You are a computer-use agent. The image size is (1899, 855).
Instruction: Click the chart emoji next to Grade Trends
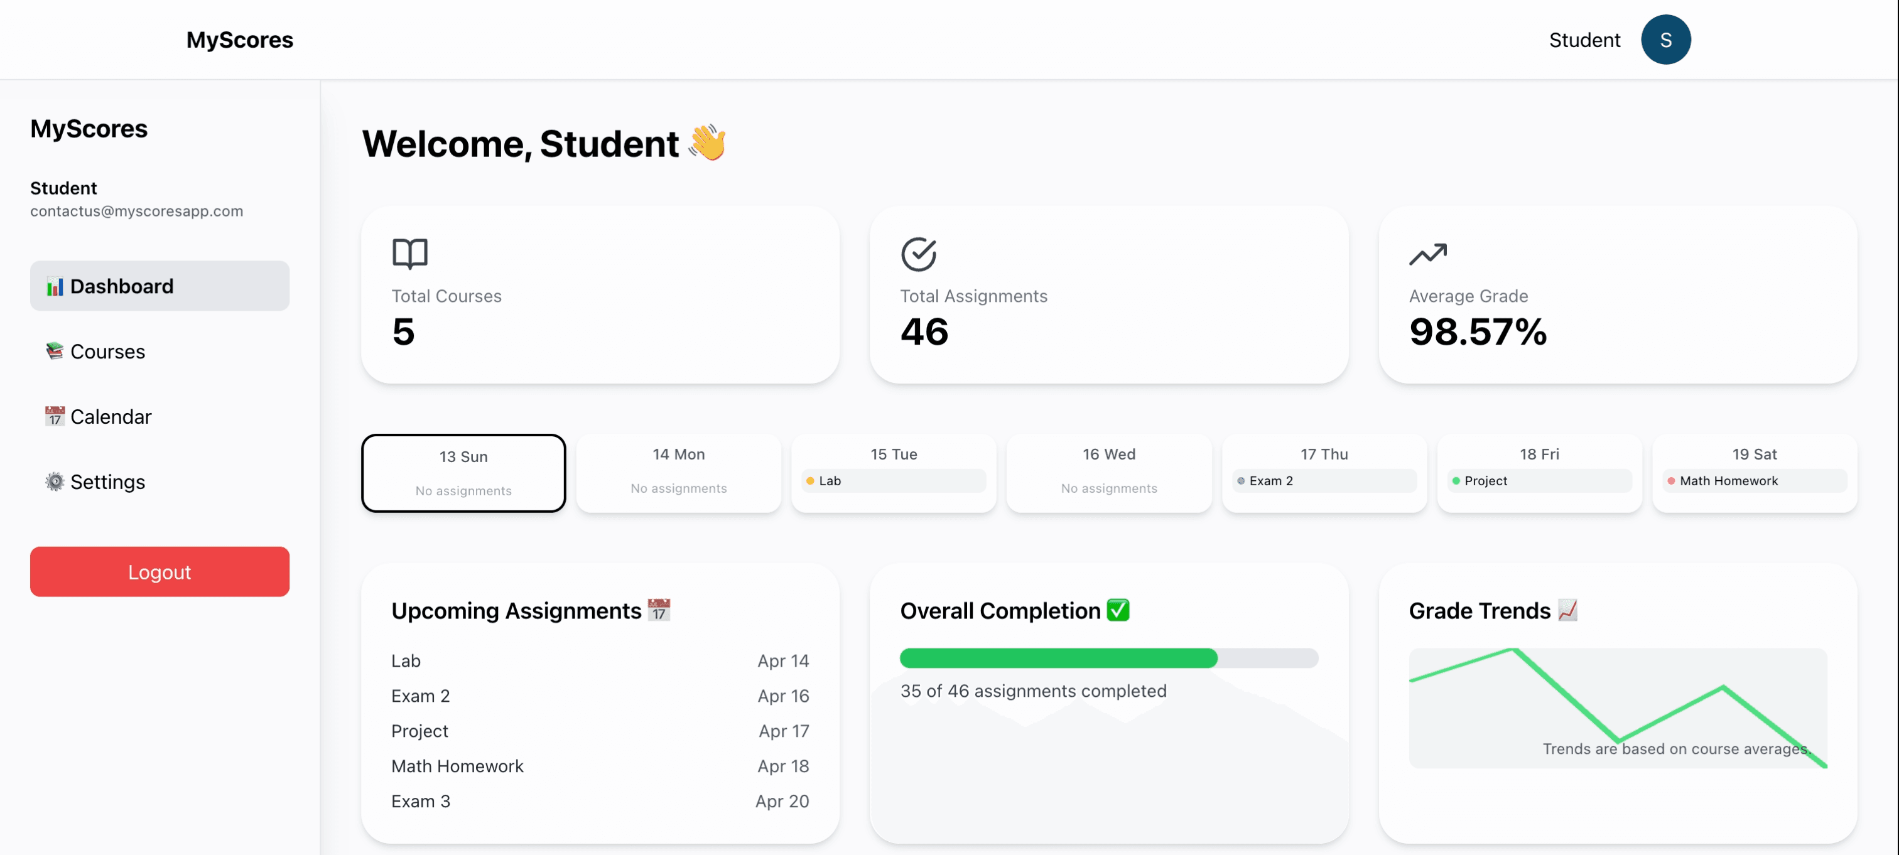(x=1568, y=610)
